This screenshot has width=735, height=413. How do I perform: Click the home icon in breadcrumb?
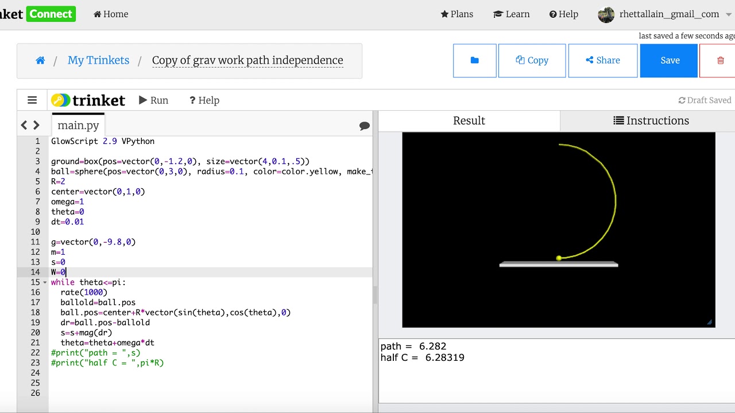pos(40,60)
